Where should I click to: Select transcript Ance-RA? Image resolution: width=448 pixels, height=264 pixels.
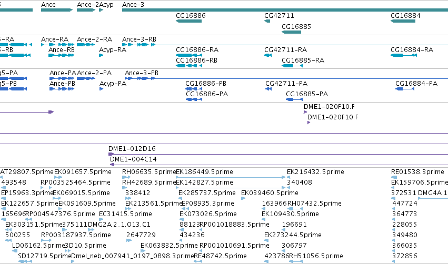(x=58, y=45)
